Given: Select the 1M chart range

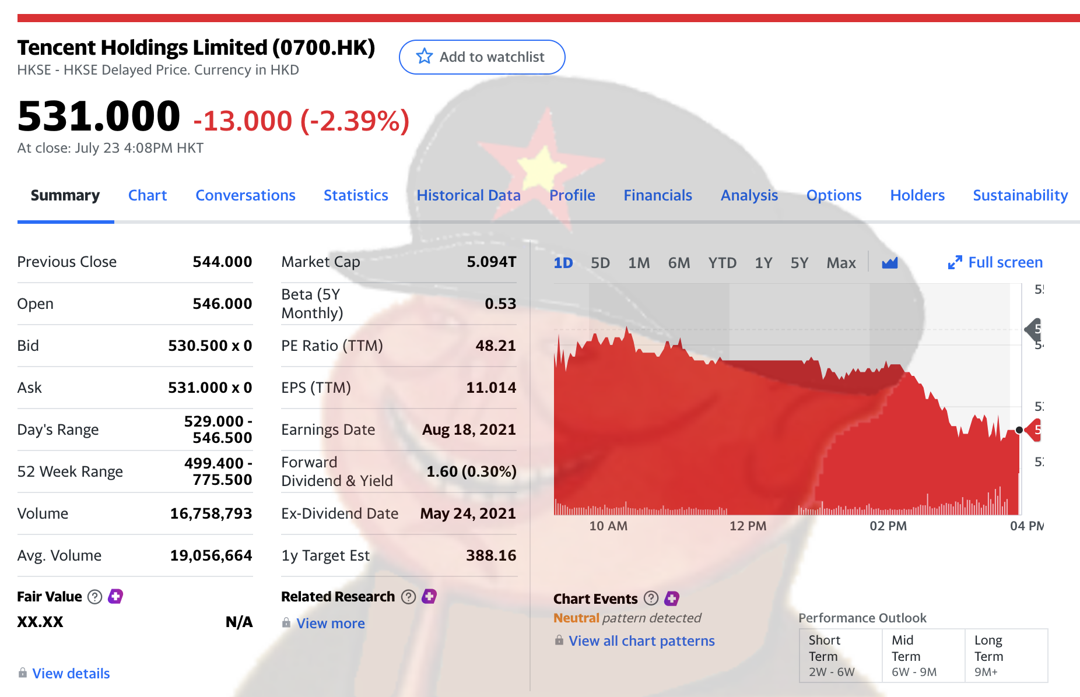Looking at the screenshot, I should [639, 263].
